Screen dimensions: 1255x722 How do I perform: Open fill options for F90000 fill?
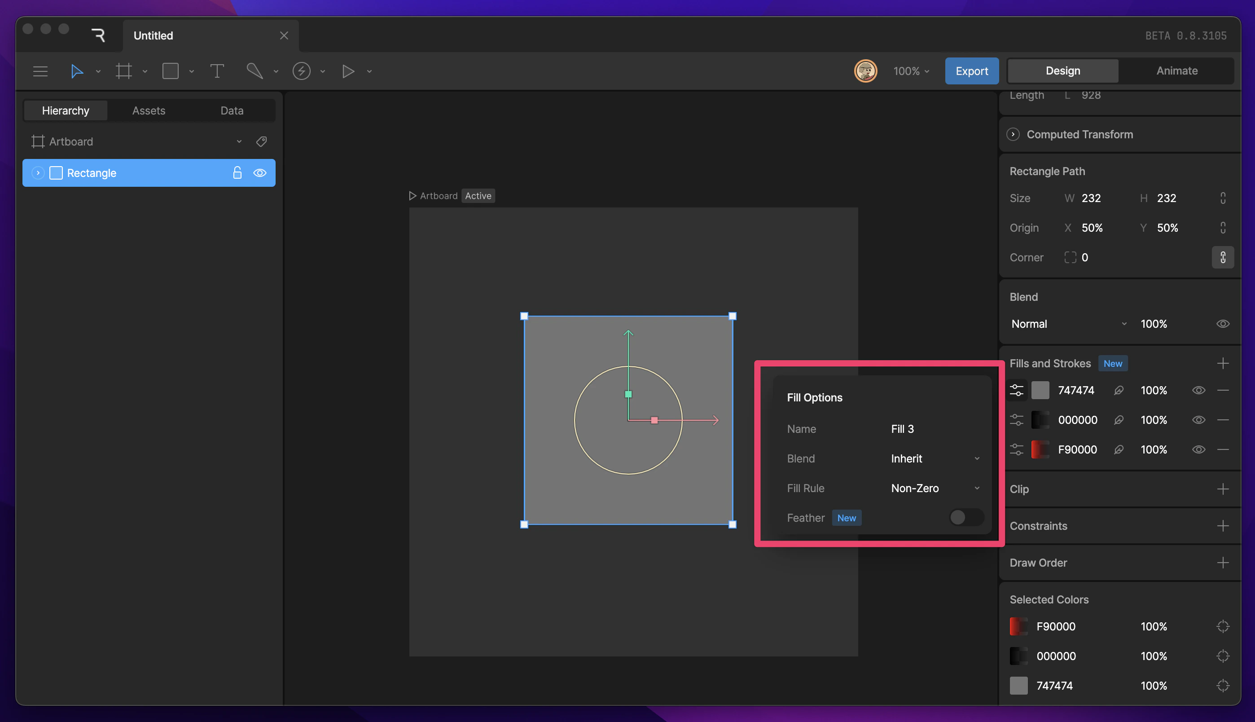coord(1017,449)
